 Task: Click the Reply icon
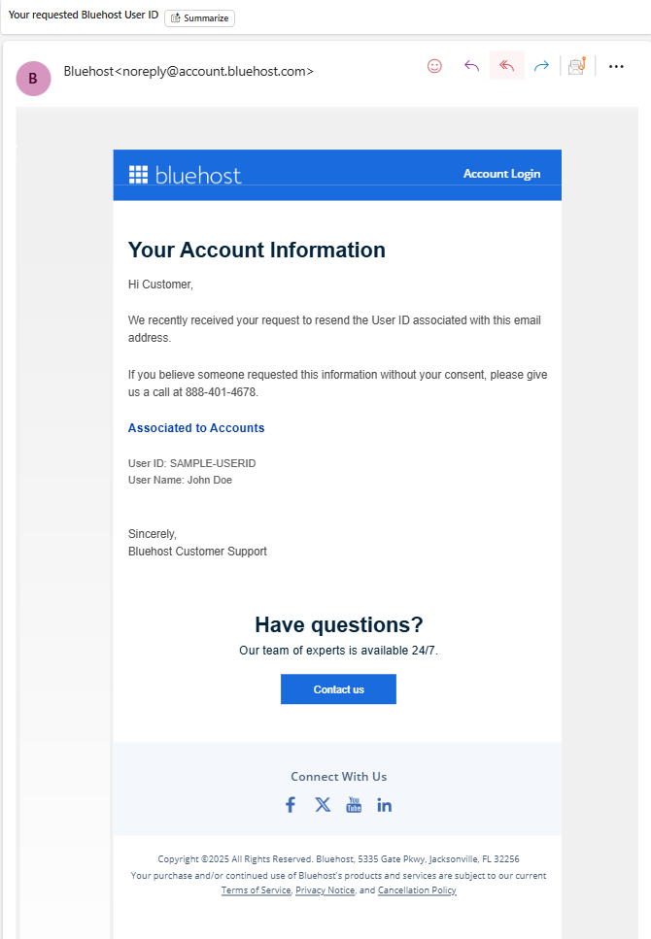pyautogui.click(x=471, y=65)
